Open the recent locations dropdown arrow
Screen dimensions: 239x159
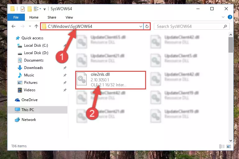click(x=30, y=26)
